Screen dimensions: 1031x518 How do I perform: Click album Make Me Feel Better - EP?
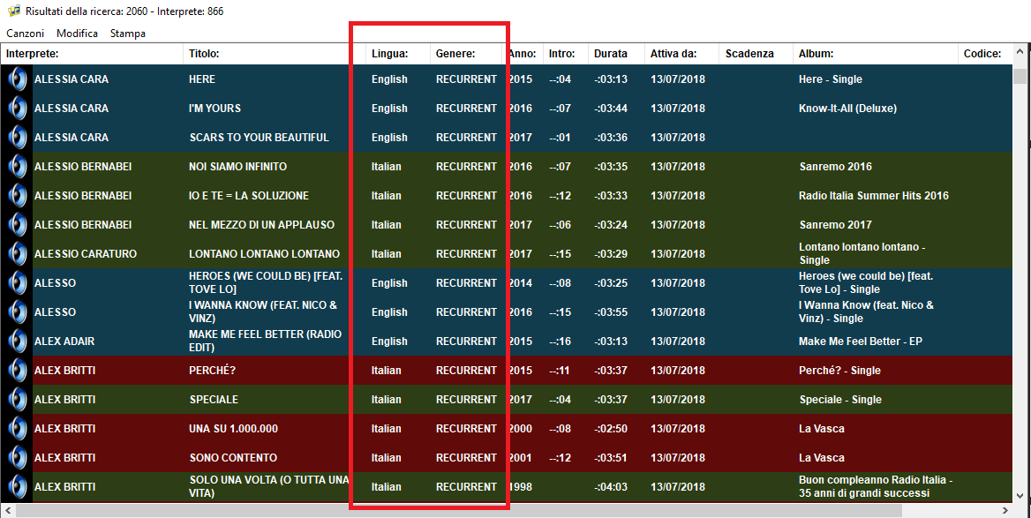tap(861, 342)
